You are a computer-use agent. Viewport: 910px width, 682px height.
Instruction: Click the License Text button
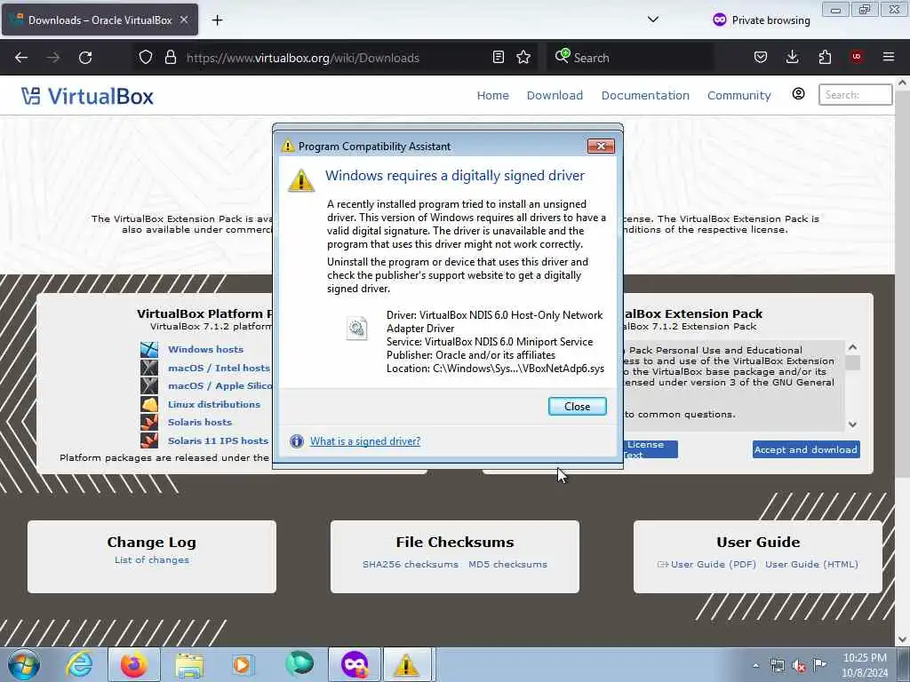pos(651,449)
